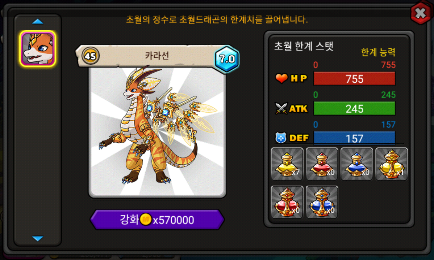The image size is (434, 260).
Task: Click the blue shield DEF icon
Action: pos(281,138)
